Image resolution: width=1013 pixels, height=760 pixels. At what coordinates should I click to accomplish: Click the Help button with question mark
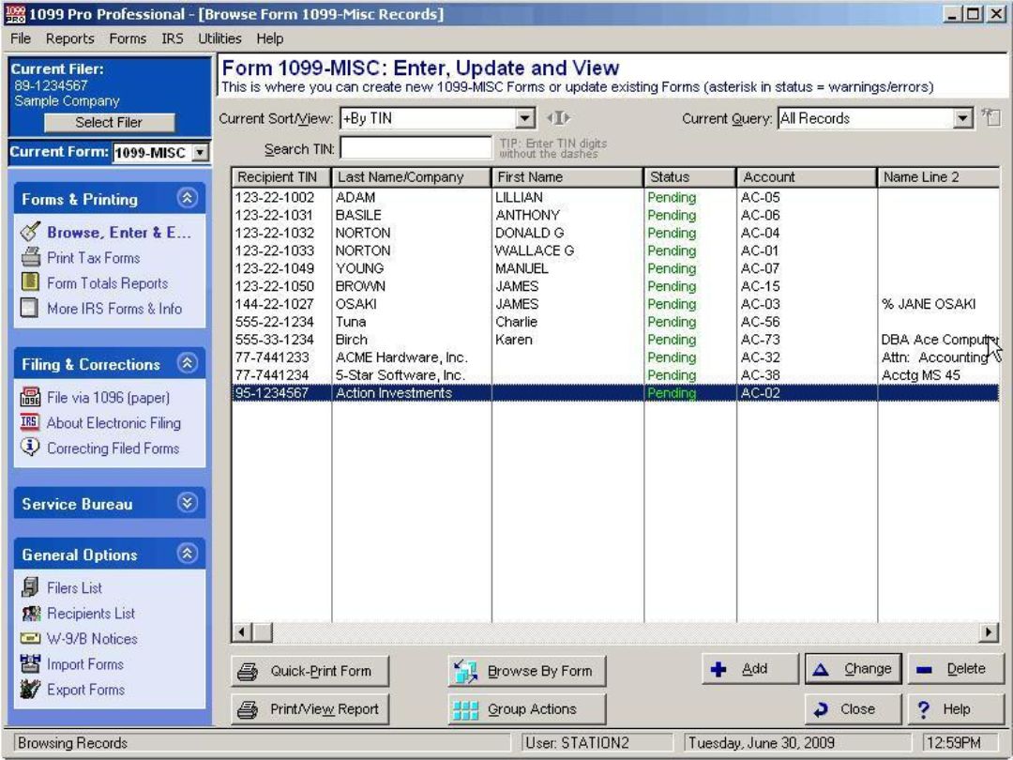click(956, 709)
